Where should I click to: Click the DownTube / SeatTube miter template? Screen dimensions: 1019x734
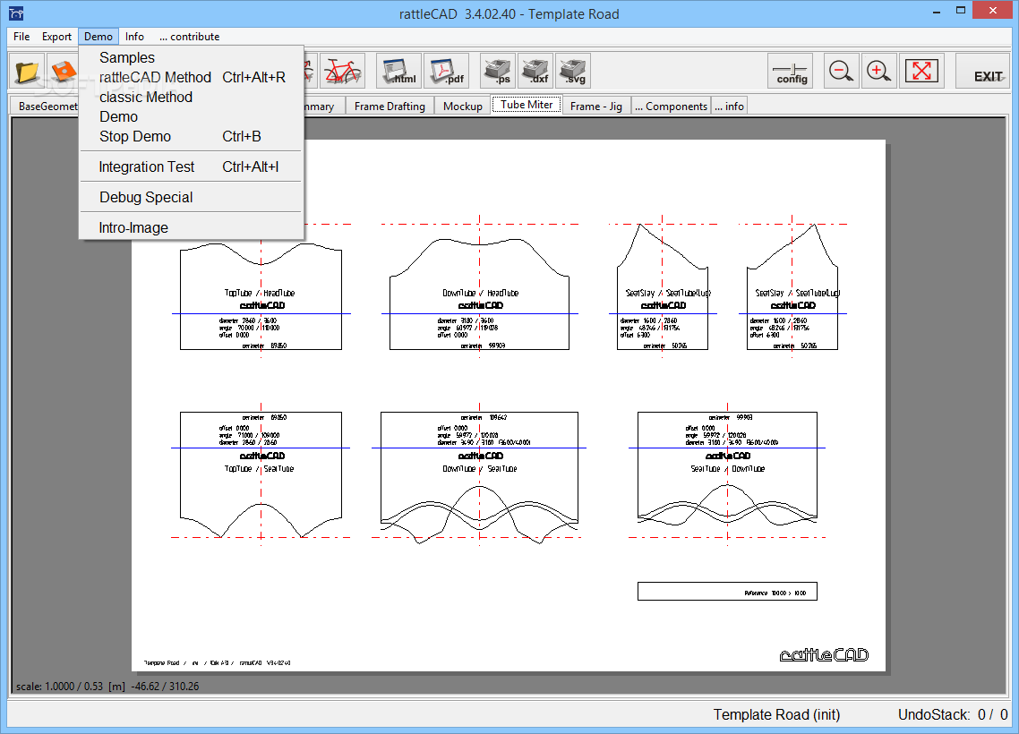click(480, 477)
